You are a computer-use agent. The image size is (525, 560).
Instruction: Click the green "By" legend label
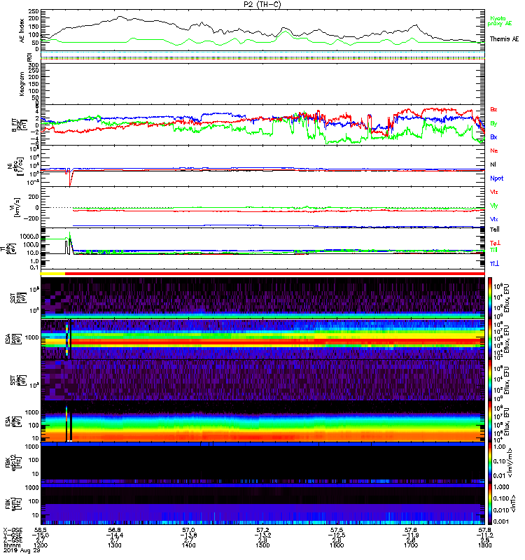pos(493,124)
